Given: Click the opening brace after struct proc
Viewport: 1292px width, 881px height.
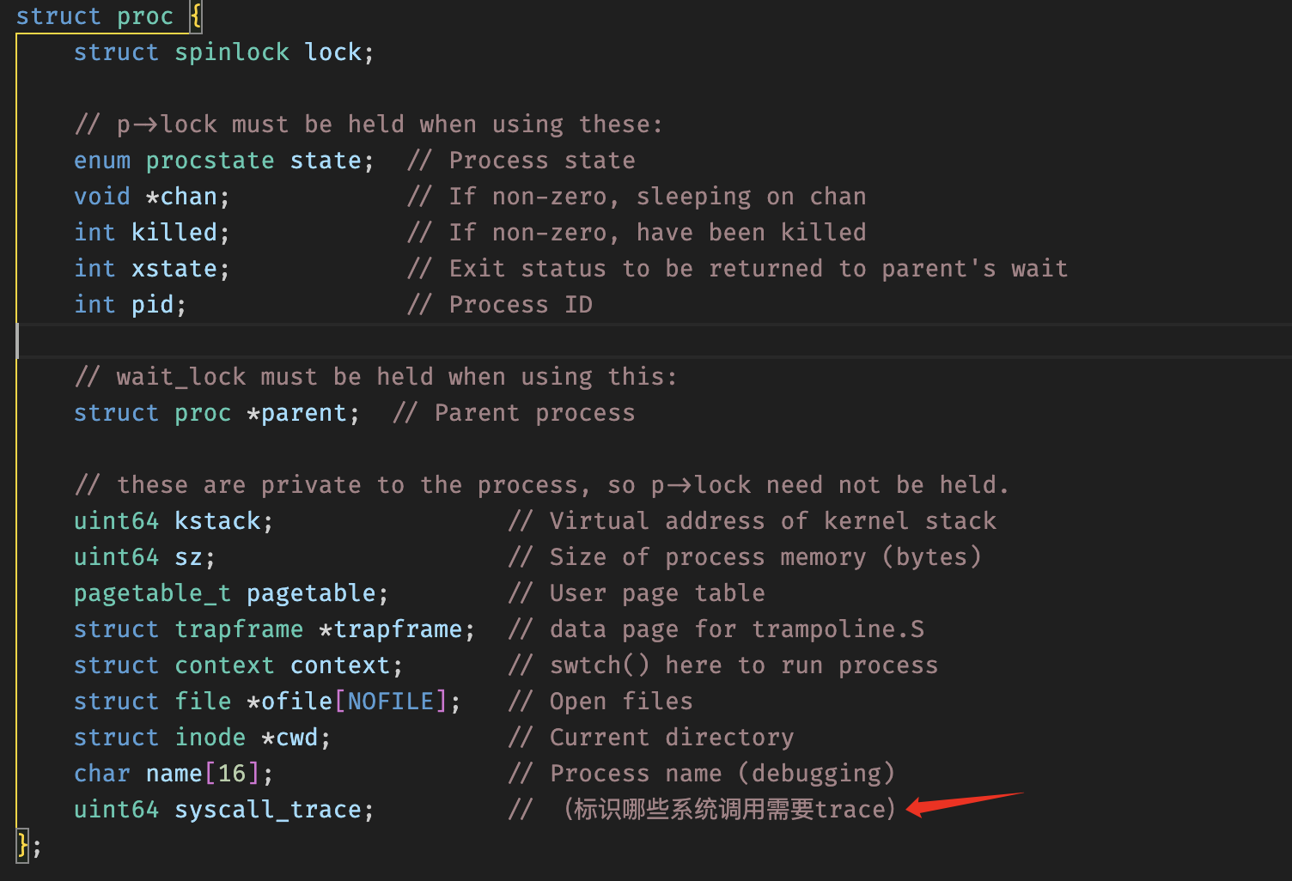Looking at the screenshot, I should coord(196,16).
